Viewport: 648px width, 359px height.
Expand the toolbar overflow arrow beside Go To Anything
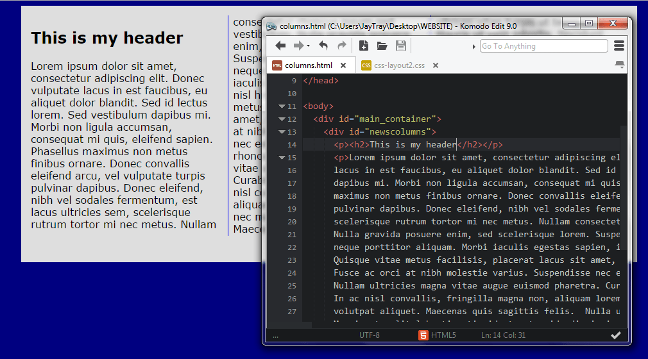(x=473, y=47)
